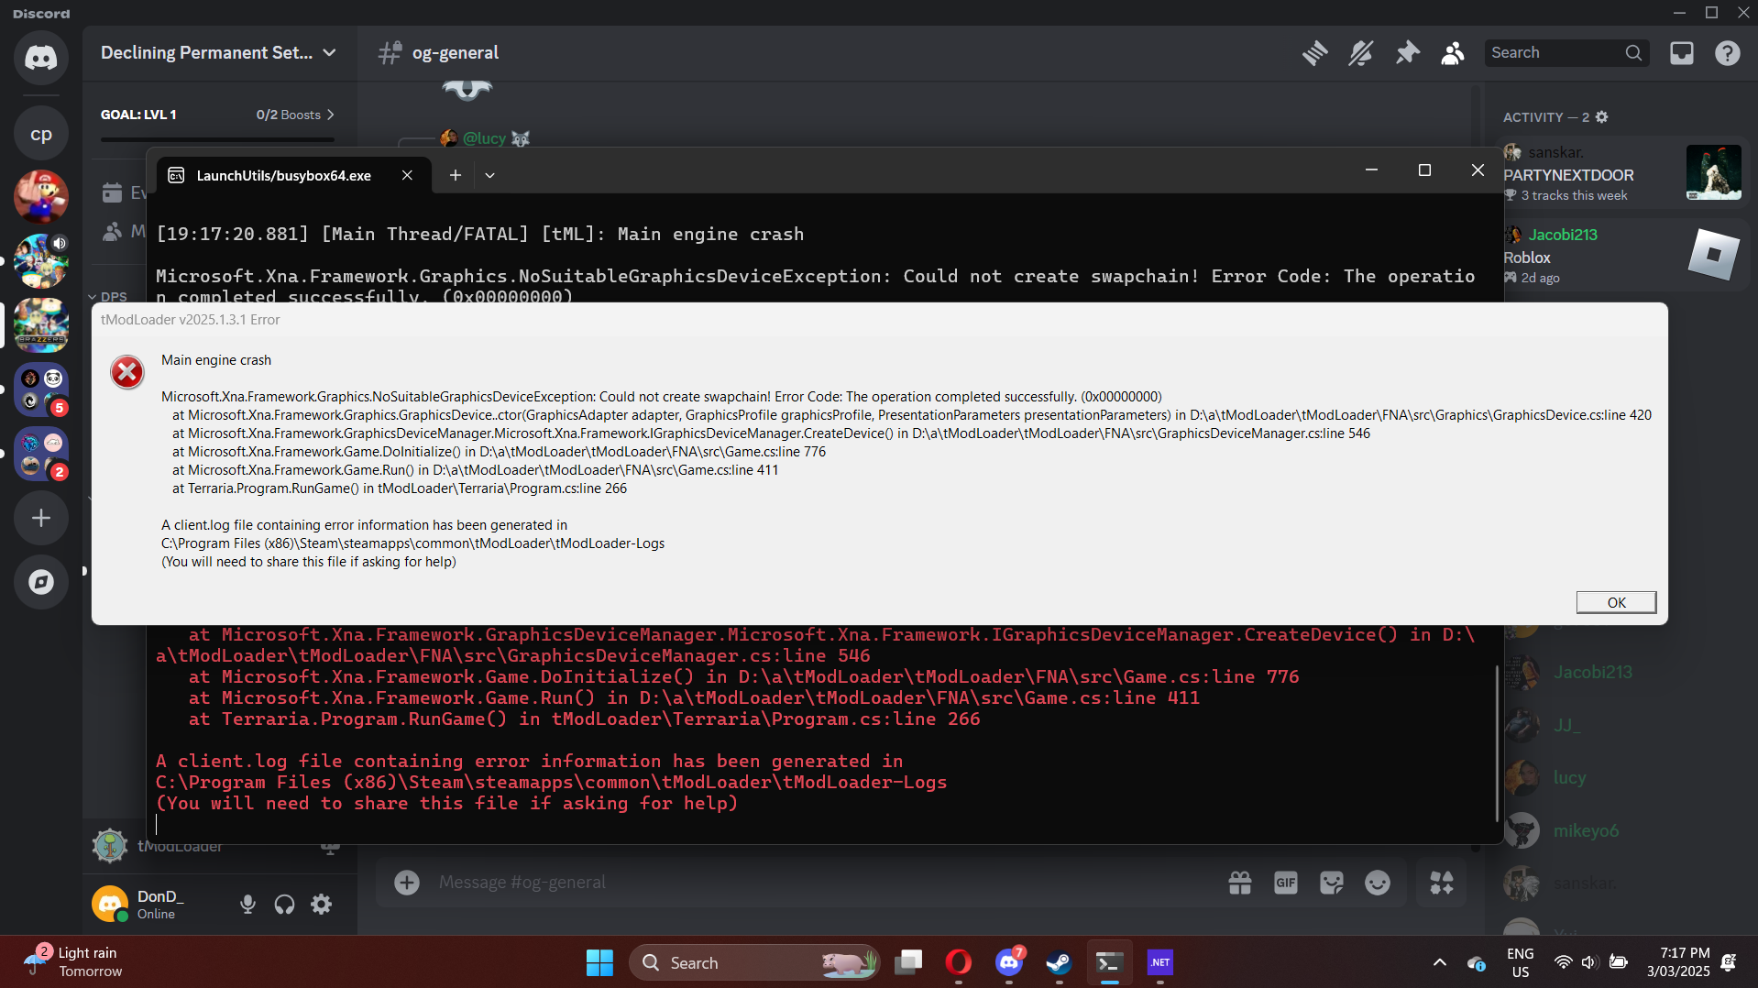Open Steam from the taskbar
The width and height of the screenshot is (1758, 988).
click(1060, 962)
